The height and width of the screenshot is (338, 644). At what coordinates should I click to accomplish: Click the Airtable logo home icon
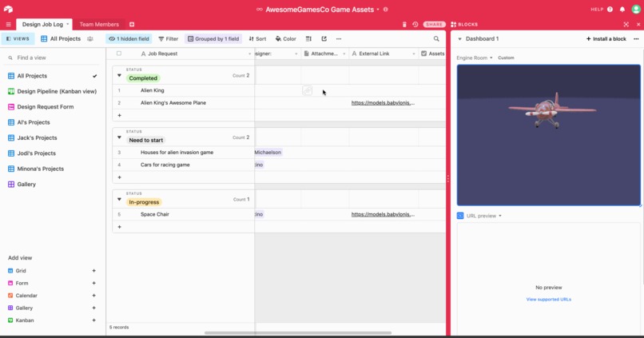(8, 9)
